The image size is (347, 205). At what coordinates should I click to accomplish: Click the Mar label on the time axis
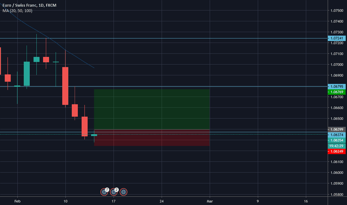[210, 201]
